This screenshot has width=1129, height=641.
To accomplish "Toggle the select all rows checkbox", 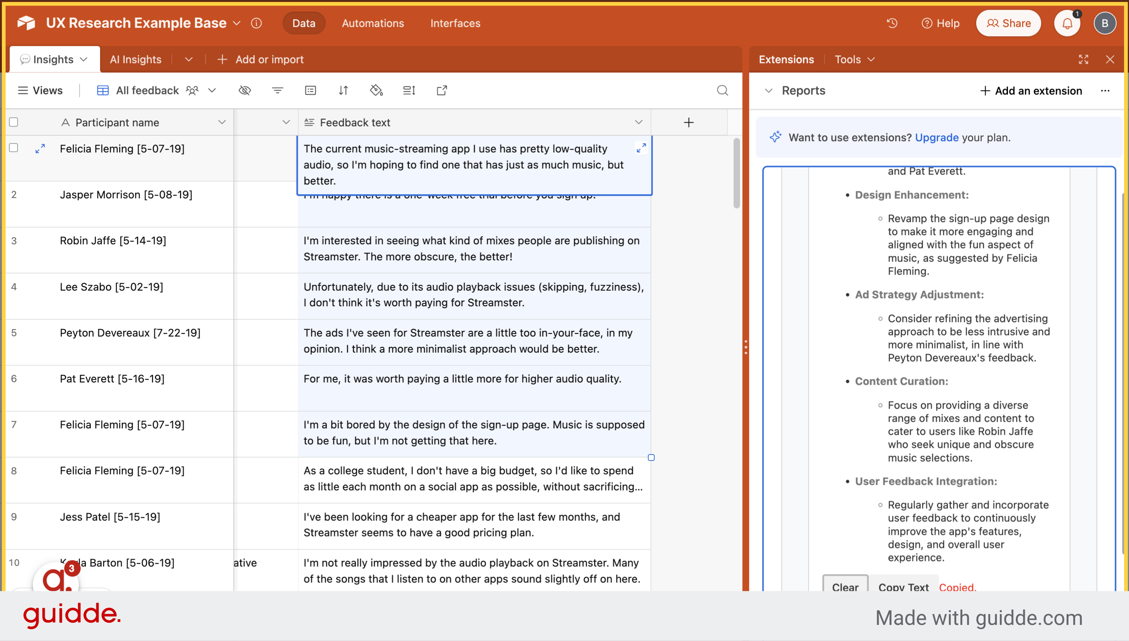I will pos(14,122).
